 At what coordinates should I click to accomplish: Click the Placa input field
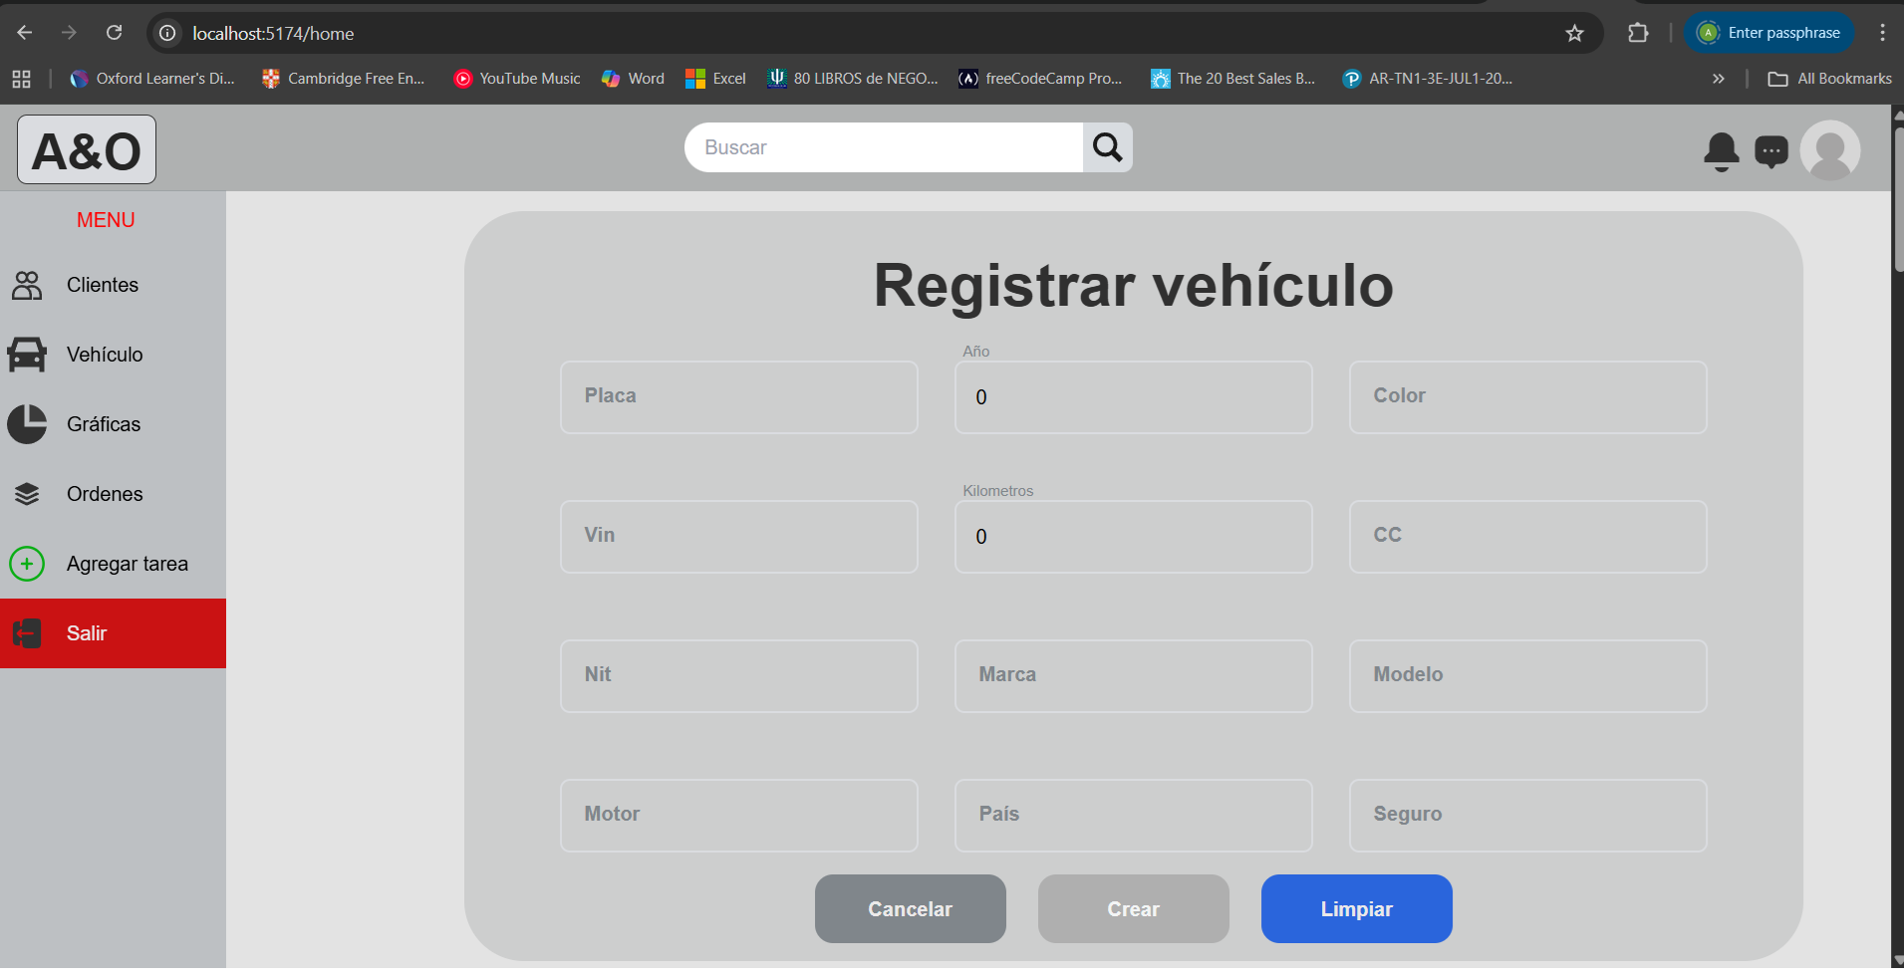click(738, 396)
